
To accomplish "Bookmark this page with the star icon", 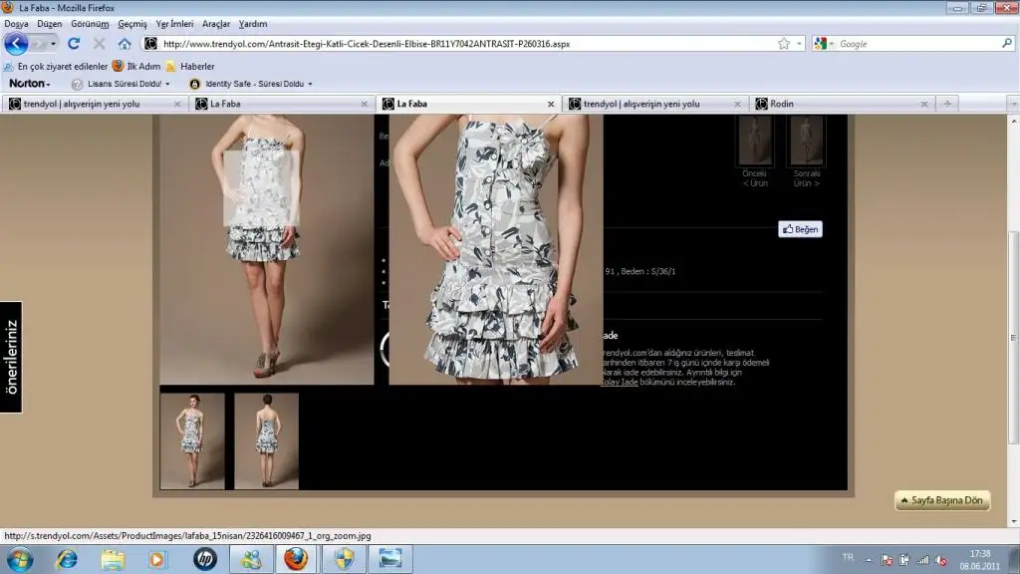I will point(784,44).
